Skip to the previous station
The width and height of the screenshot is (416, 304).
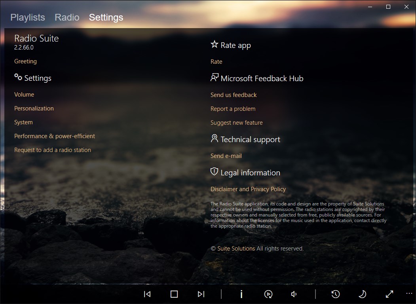click(x=147, y=294)
